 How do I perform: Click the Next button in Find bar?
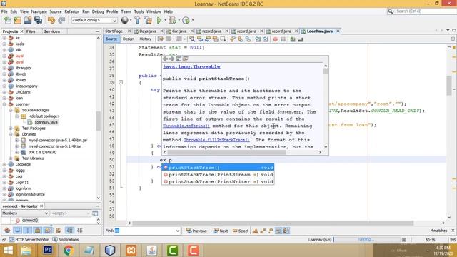coord(221,231)
